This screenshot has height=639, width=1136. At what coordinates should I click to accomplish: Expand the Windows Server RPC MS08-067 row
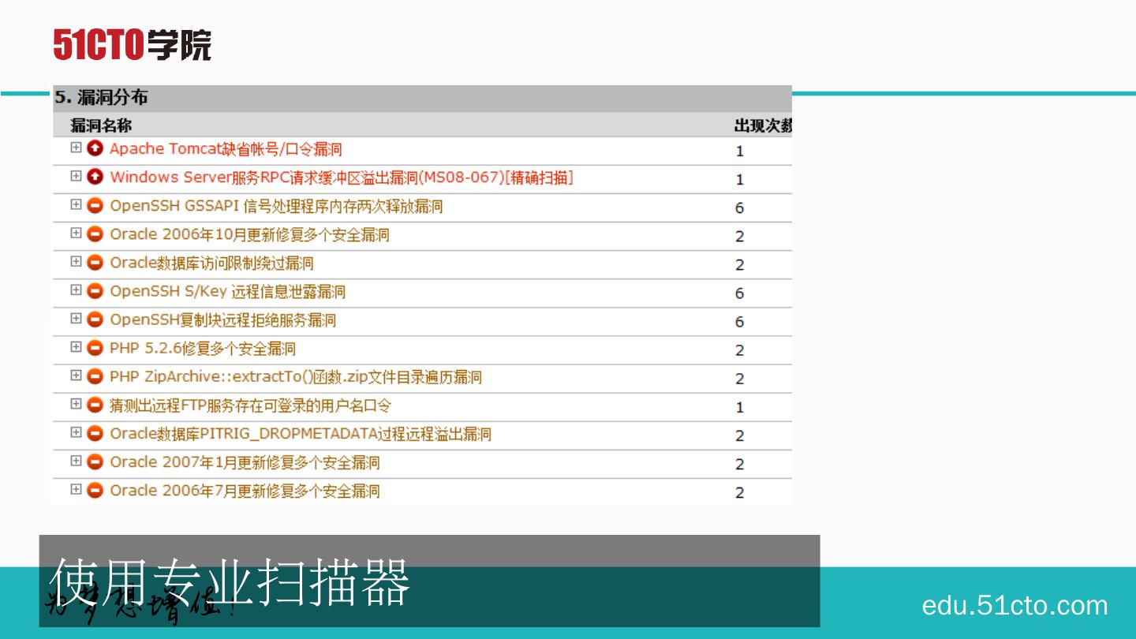[76, 176]
